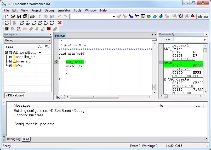Close the Disassembly panel
Image resolution: width=211 pixels, height=150 pixels.
coord(206,34)
